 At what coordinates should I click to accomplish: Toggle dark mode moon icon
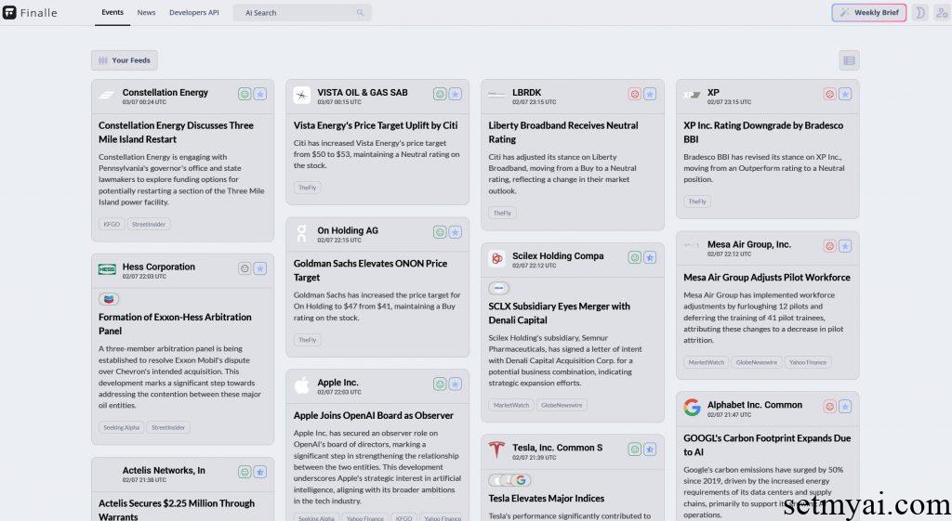(919, 13)
